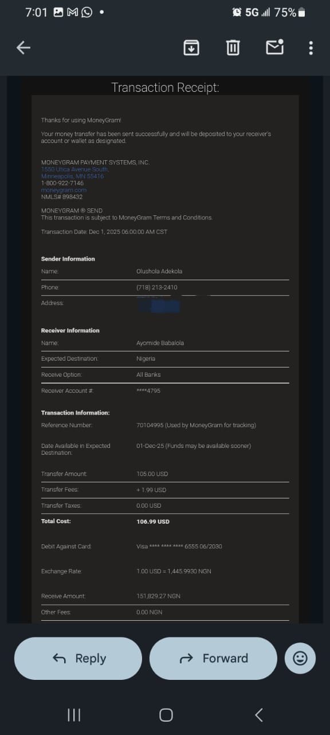The image size is (330, 735).
Task: Tap Android home navigation button
Action: [166, 715]
